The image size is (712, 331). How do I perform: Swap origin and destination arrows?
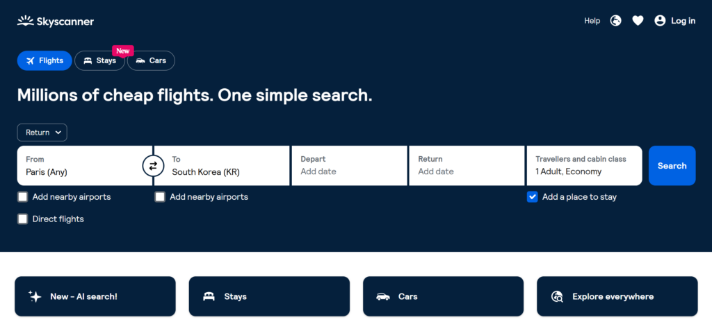[x=153, y=166]
